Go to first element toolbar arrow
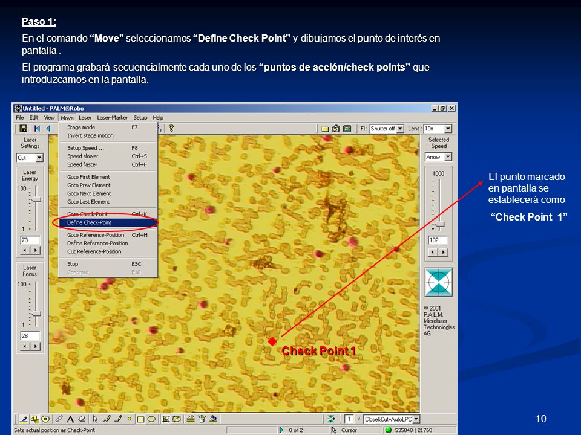Viewport: 581px width, 435px height. tap(37, 128)
